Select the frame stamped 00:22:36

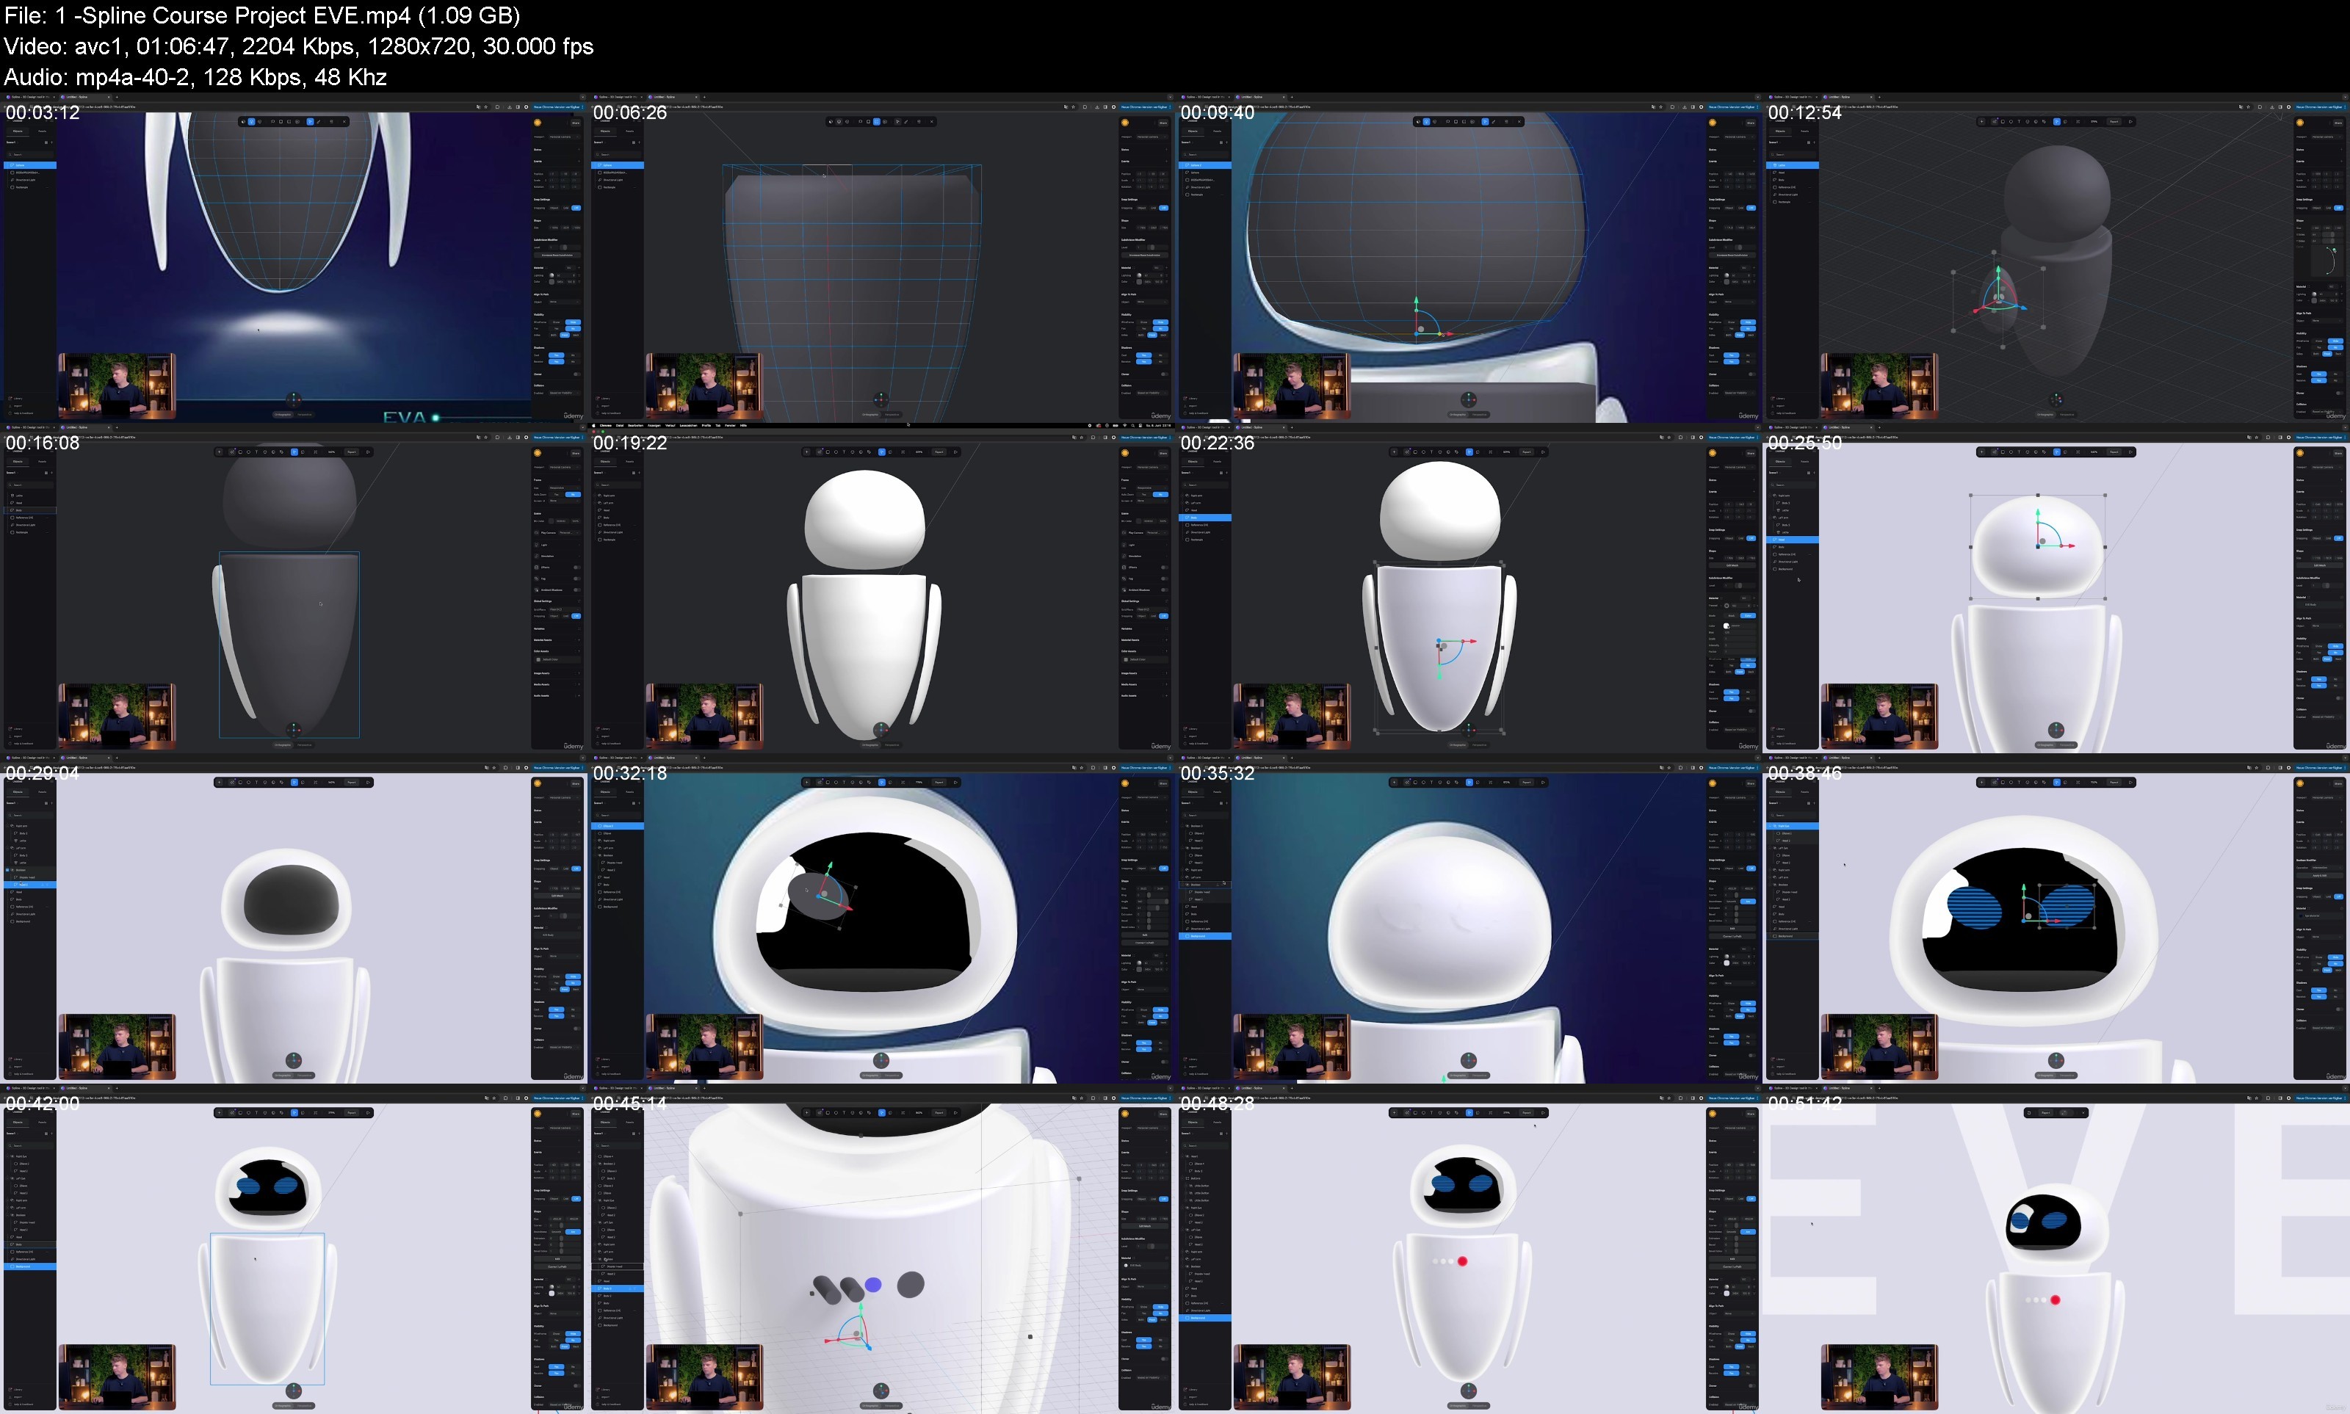1469,588
